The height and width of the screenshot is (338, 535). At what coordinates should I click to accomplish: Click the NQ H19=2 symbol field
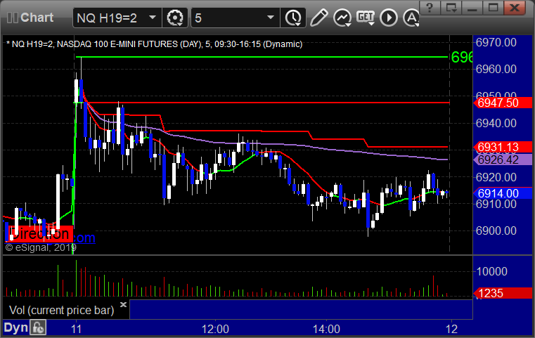point(117,18)
